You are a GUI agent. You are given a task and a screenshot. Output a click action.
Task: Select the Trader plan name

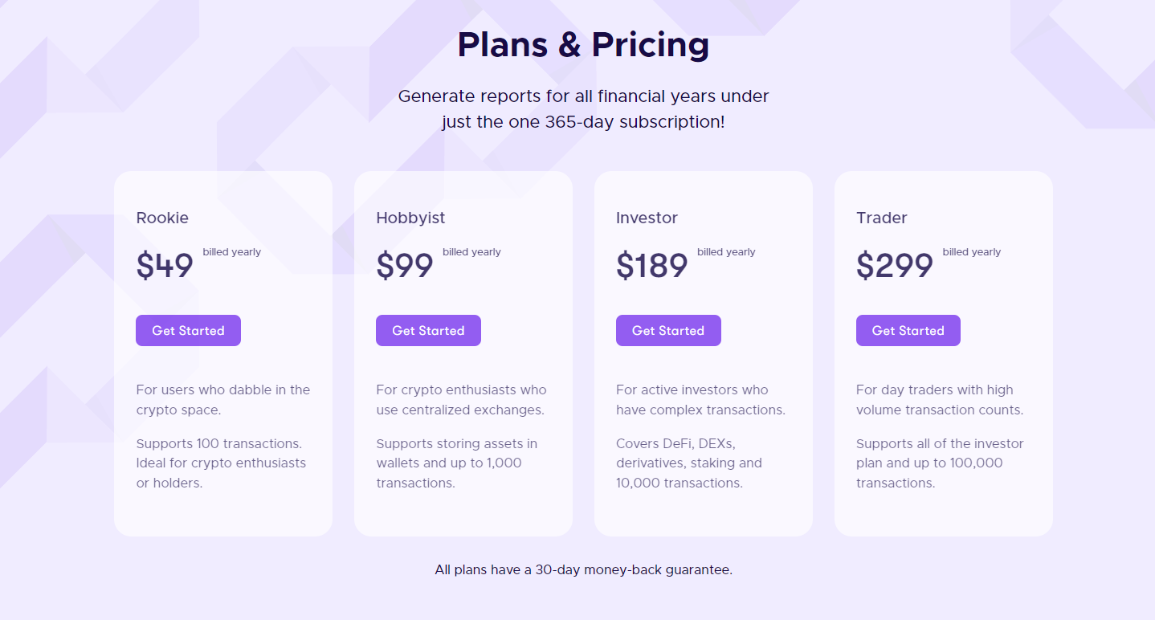click(882, 218)
